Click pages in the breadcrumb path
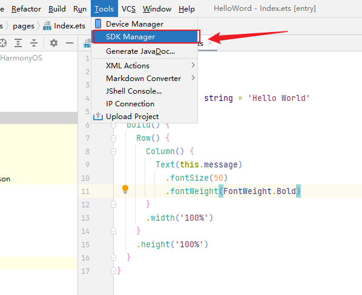This screenshot has width=362, height=295. (24, 26)
